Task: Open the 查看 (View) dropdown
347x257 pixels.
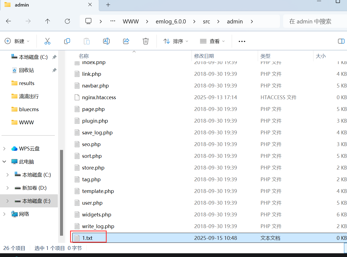Action: click(213, 41)
